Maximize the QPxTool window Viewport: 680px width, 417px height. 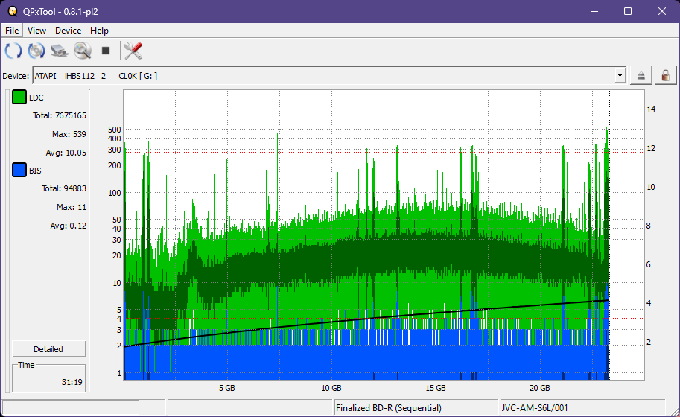pyautogui.click(x=628, y=11)
